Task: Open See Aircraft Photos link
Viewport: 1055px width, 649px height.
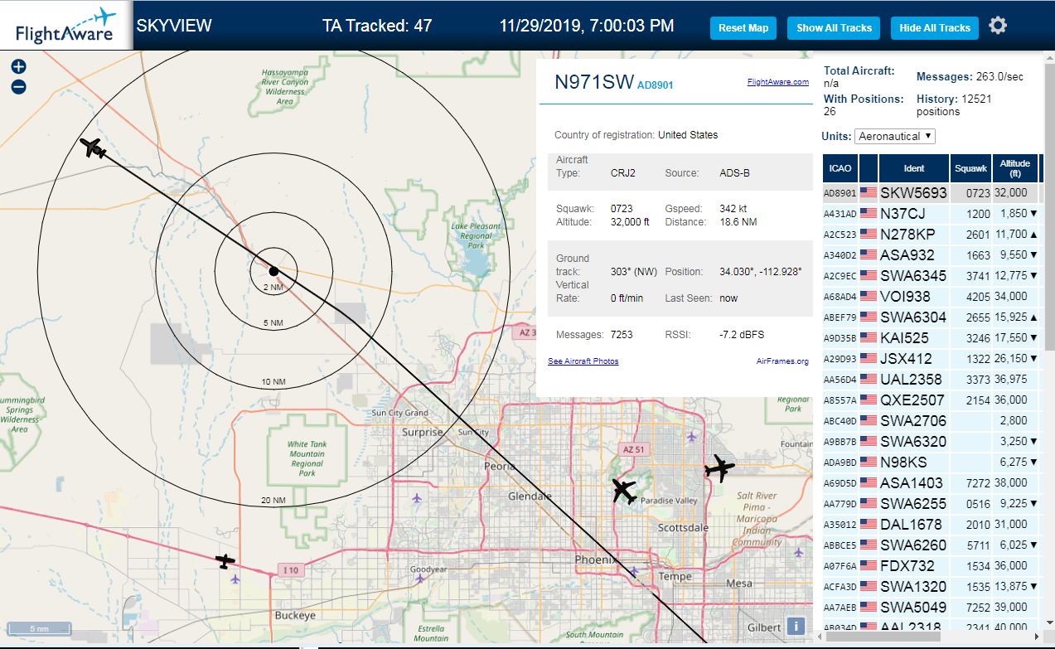Action: coord(583,361)
